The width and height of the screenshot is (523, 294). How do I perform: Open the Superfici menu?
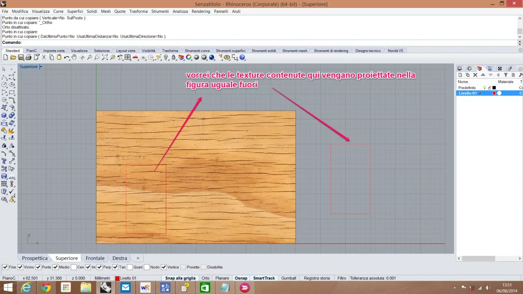[x=75, y=11]
